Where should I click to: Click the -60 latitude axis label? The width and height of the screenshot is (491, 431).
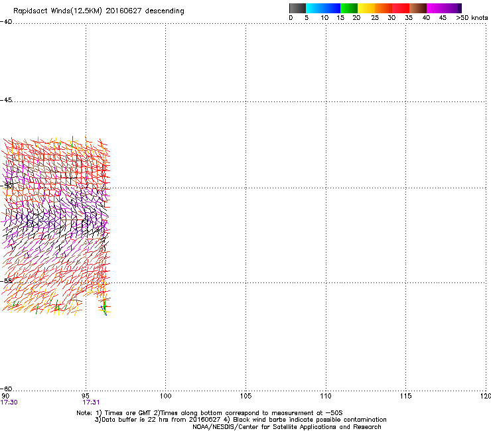pos(6,389)
